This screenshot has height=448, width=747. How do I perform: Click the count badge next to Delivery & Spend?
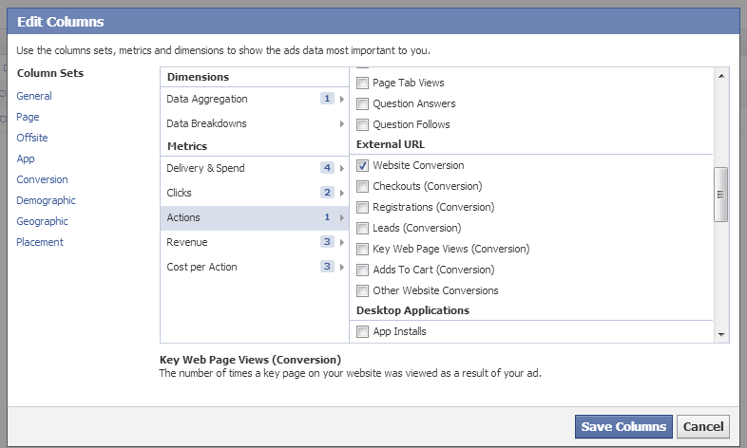point(327,167)
